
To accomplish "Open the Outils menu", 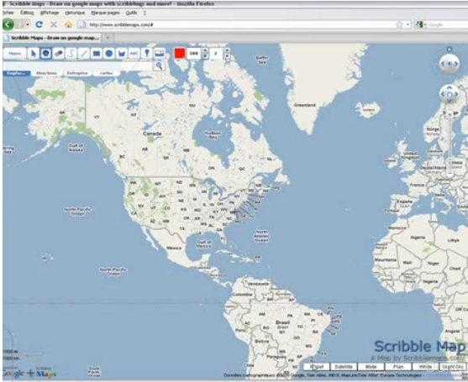I will [131, 13].
